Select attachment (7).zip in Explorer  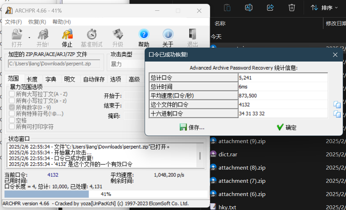point(242,181)
